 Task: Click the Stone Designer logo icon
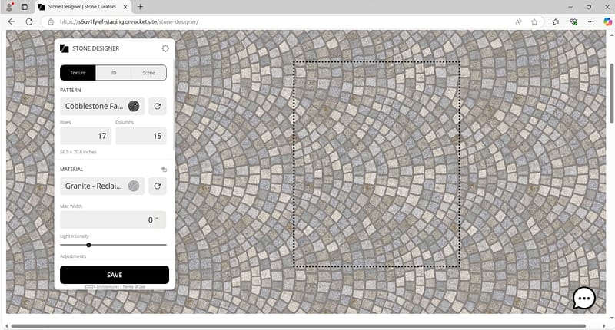tap(65, 48)
